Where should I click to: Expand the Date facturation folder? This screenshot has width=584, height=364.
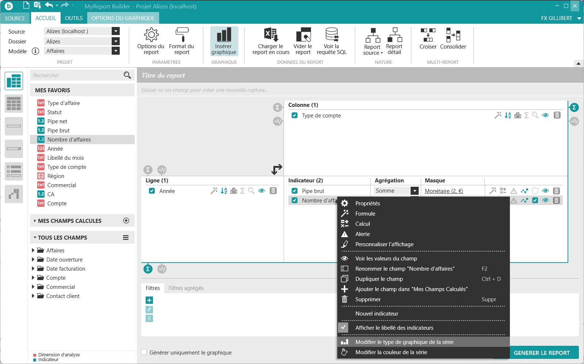(x=33, y=269)
